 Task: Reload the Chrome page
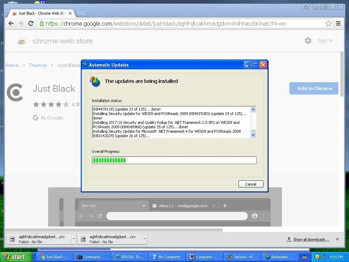pos(31,24)
